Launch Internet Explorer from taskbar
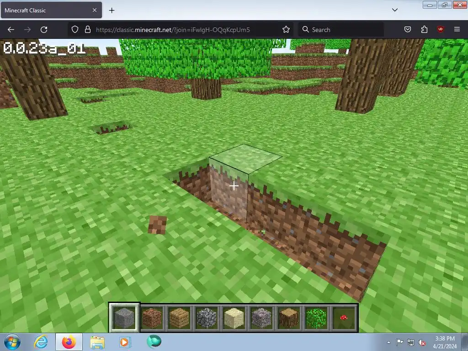Viewport: 468px width, 351px height. tap(41, 342)
